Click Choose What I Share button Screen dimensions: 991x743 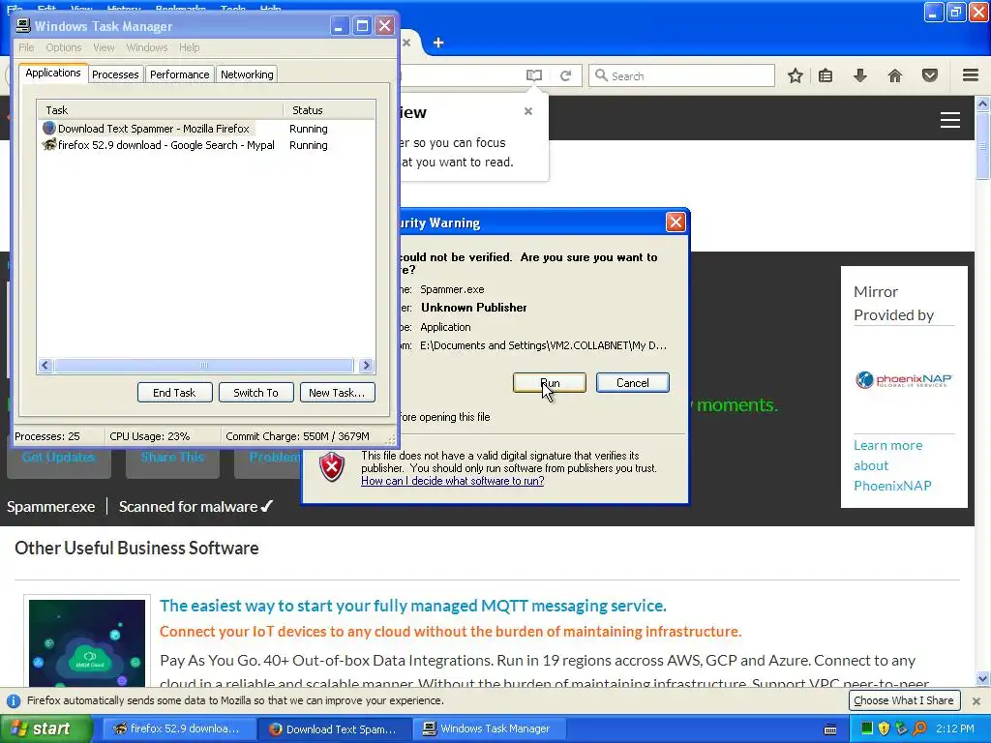click(904, 700)
